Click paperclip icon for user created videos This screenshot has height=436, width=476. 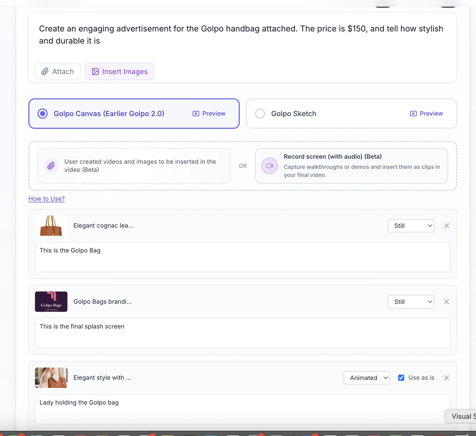point(51,166)
